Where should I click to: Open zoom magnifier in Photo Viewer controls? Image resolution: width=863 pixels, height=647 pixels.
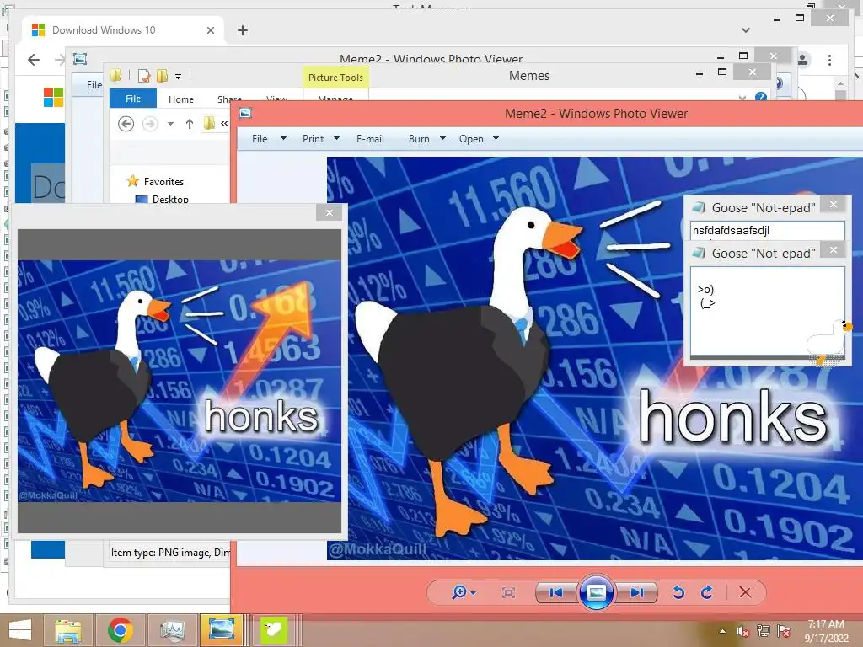(459, 592)
